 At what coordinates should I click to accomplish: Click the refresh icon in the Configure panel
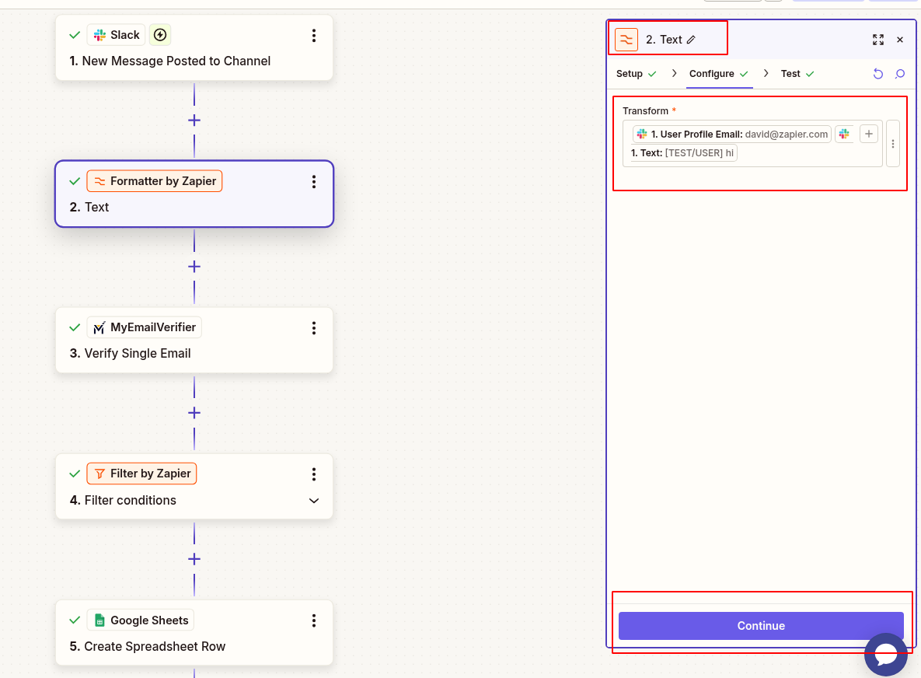[878, 73]
